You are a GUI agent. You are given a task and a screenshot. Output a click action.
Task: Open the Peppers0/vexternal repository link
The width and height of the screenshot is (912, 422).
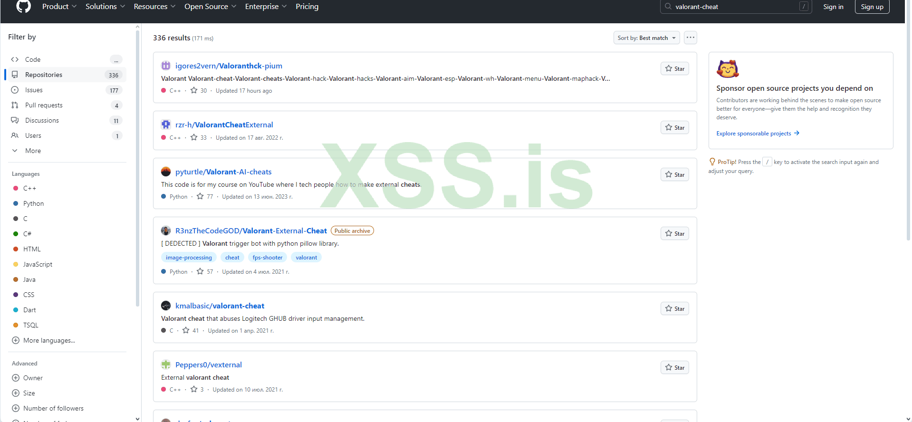coord(209,364)
